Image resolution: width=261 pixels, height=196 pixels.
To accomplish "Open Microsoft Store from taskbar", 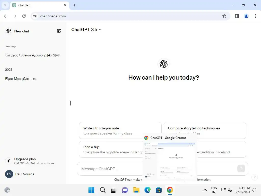I will click(159, 190).
